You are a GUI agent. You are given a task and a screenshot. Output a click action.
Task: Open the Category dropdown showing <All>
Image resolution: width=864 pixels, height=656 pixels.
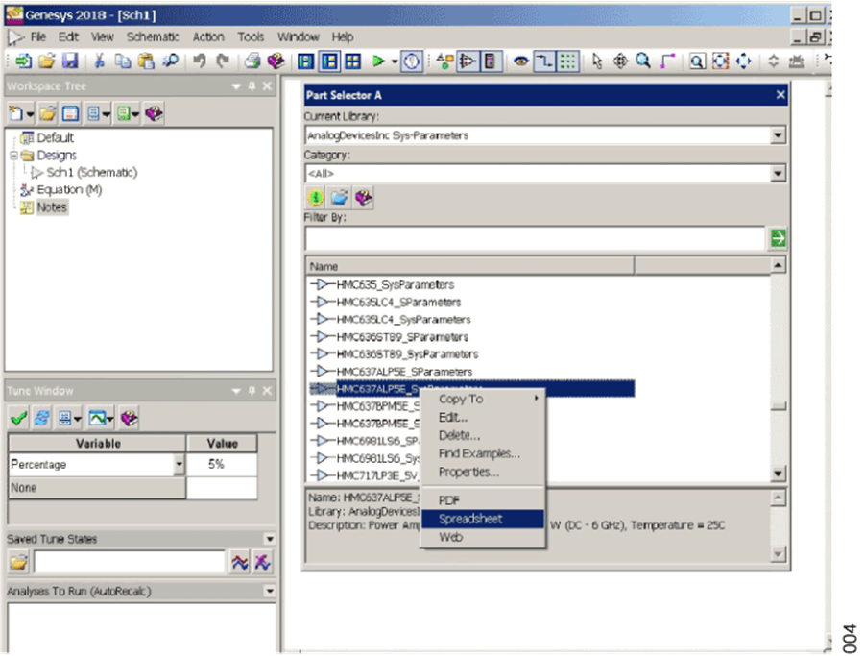tap(780, 173)
